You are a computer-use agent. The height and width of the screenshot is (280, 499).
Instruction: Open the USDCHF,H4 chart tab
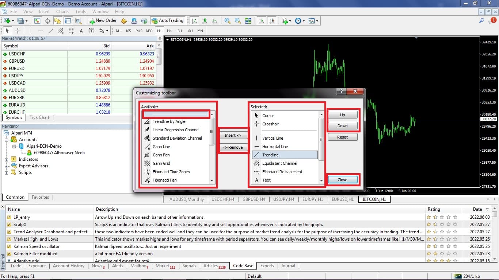tap(223, 199)
